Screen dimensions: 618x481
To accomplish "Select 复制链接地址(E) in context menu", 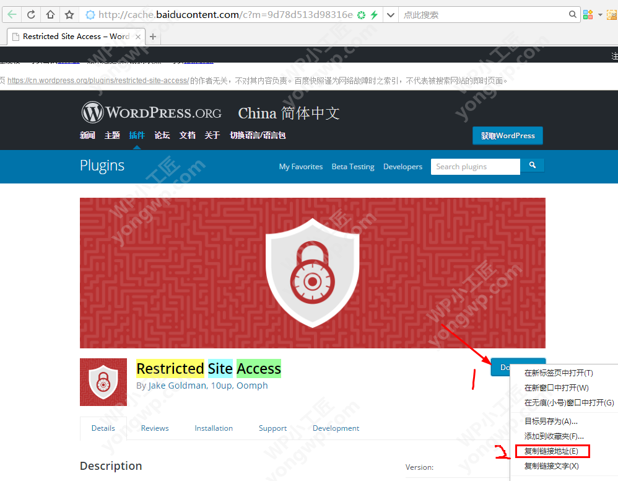I will [x=552, y=451].
